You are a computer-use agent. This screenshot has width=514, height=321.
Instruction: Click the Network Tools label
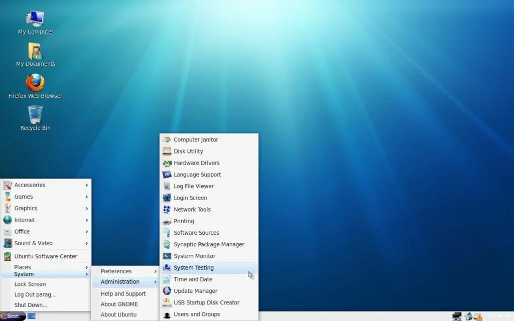click(x=192, y=209)
